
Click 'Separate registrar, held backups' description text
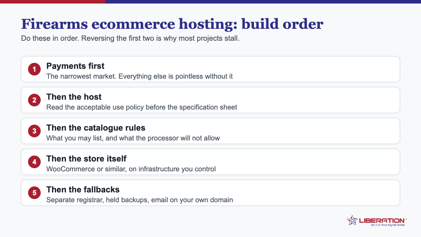click(140, 200)
